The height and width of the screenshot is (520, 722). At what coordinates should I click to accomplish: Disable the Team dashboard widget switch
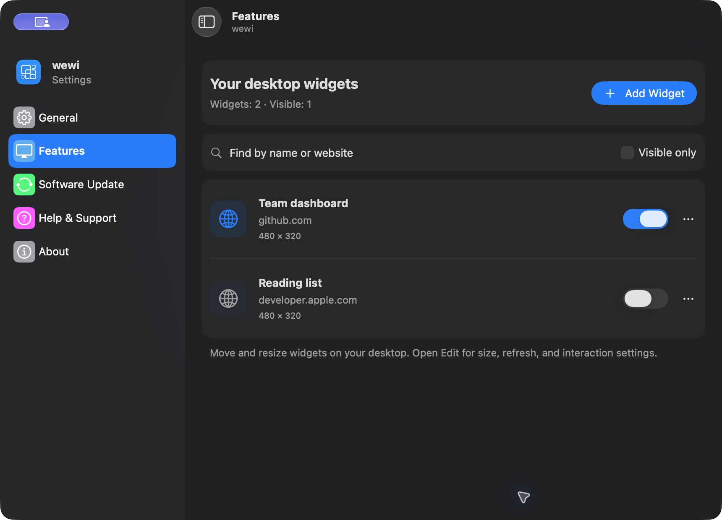coord(646,219)
